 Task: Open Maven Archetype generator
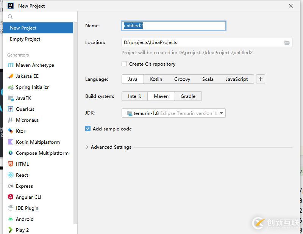click(38, 65)
